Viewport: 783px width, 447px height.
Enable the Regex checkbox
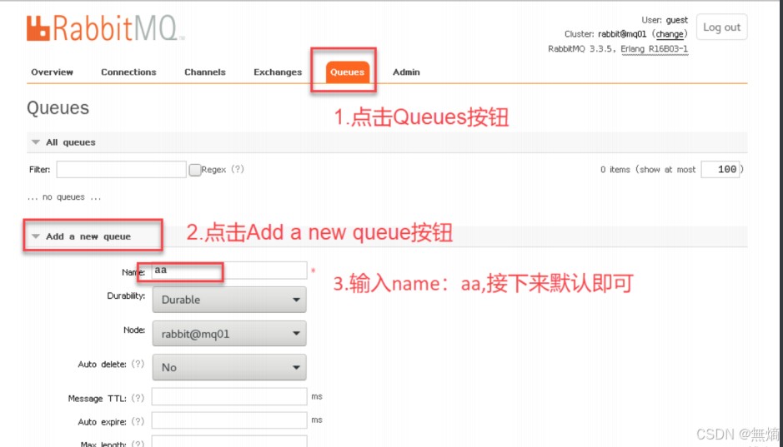(195, 170)
